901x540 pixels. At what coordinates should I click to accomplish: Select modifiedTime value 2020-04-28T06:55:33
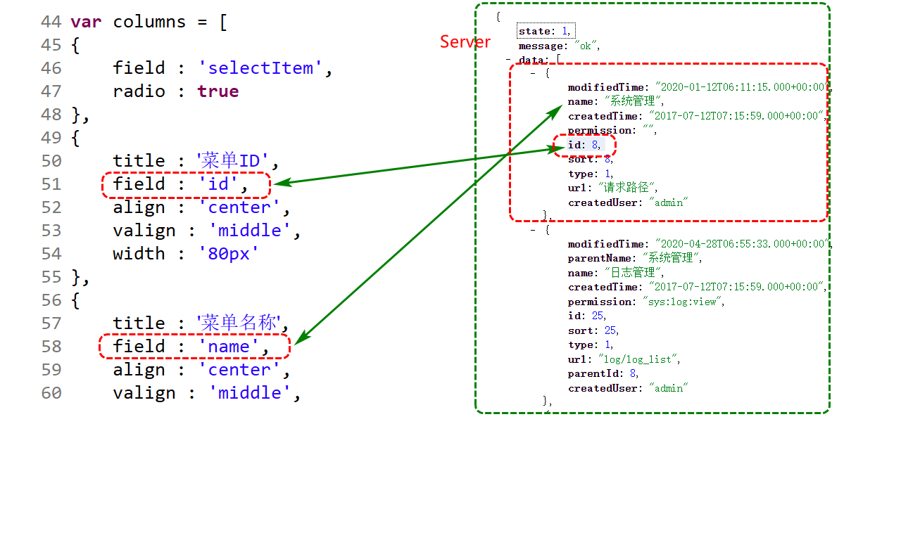pos(741,244)
